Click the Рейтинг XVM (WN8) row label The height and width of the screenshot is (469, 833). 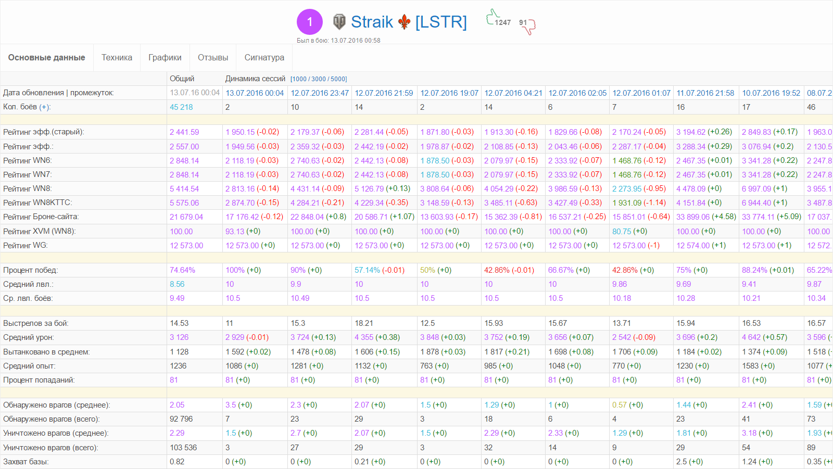[x=40, y=231]
